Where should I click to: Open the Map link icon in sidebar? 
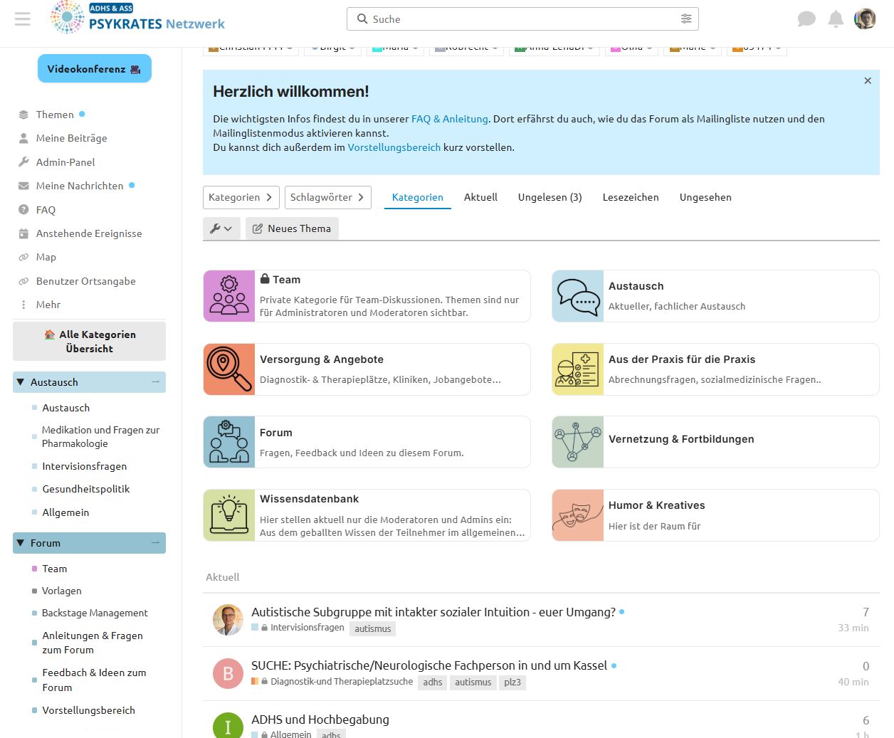(22, 257)
